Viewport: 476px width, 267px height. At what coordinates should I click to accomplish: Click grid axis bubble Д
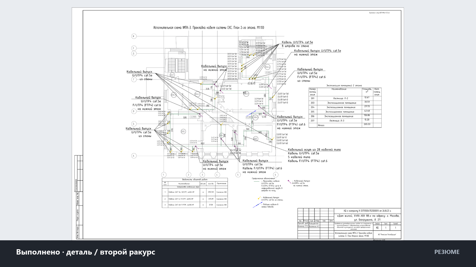click(134, 54)
